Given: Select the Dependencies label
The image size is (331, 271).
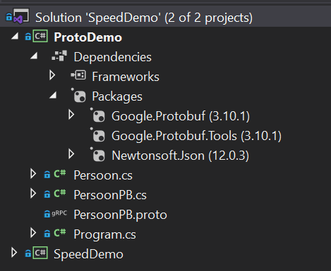Looking at the screenshot, I should click(113, 58).
